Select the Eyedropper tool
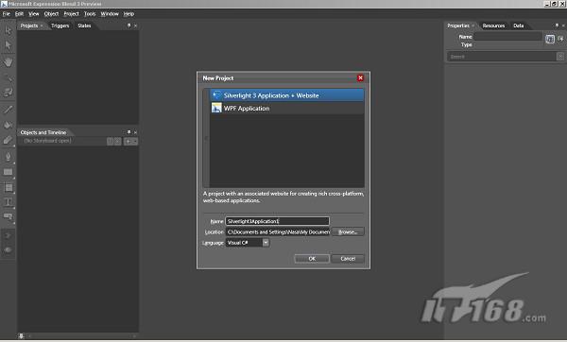Image resolution: width=567 pixels, height=342 pixels. pyautogui.click(x=8, y=109)
